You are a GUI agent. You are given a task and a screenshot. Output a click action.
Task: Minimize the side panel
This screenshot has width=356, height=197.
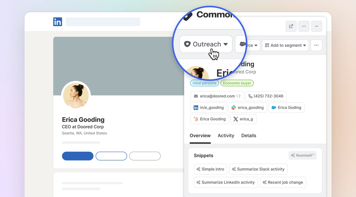[x=316, y=26]
